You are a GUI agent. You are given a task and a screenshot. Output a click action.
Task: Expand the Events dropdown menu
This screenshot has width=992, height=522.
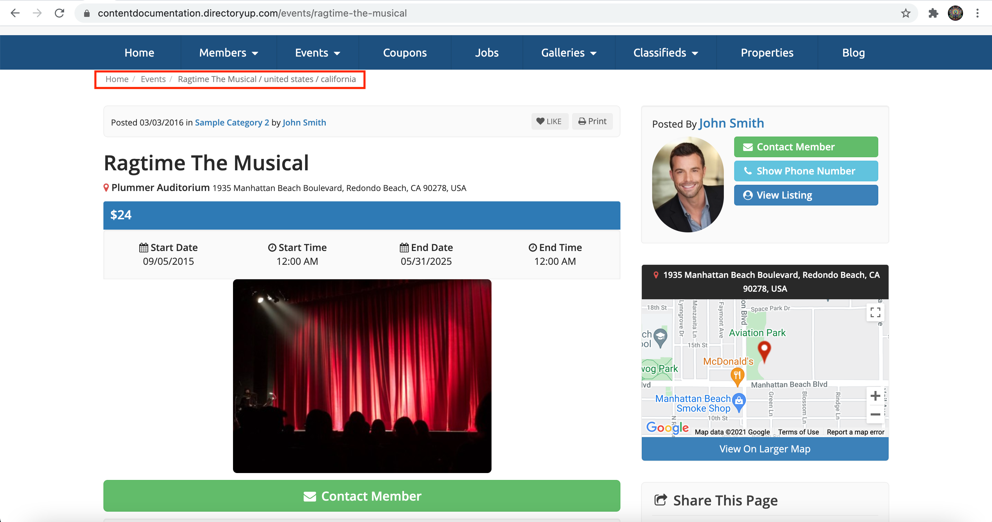(x=317, y=53)
